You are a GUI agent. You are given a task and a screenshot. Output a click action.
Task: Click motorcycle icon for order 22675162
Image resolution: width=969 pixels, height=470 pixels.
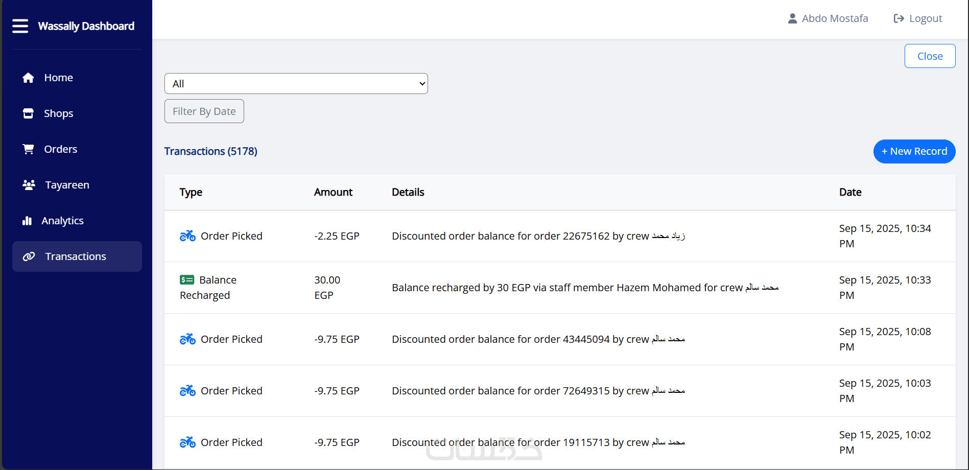coord(187,236)
